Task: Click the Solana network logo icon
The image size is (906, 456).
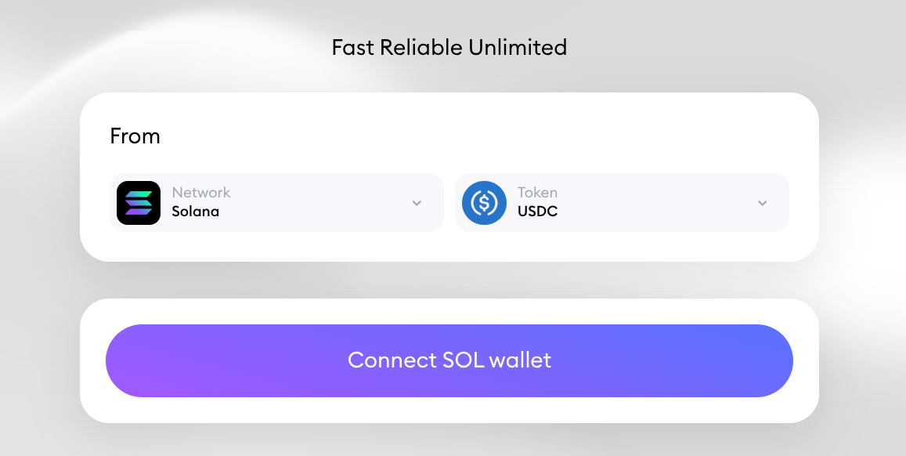Action: 139,203
